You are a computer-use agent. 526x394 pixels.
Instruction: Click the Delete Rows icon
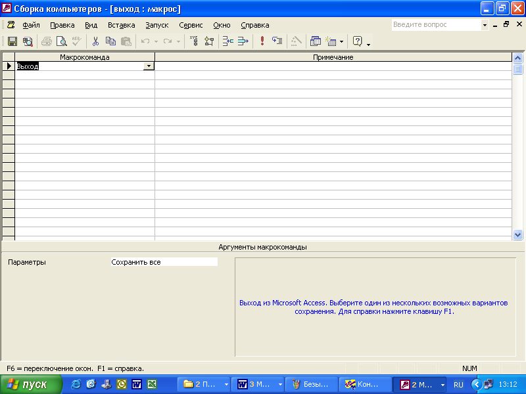(243, 41)
